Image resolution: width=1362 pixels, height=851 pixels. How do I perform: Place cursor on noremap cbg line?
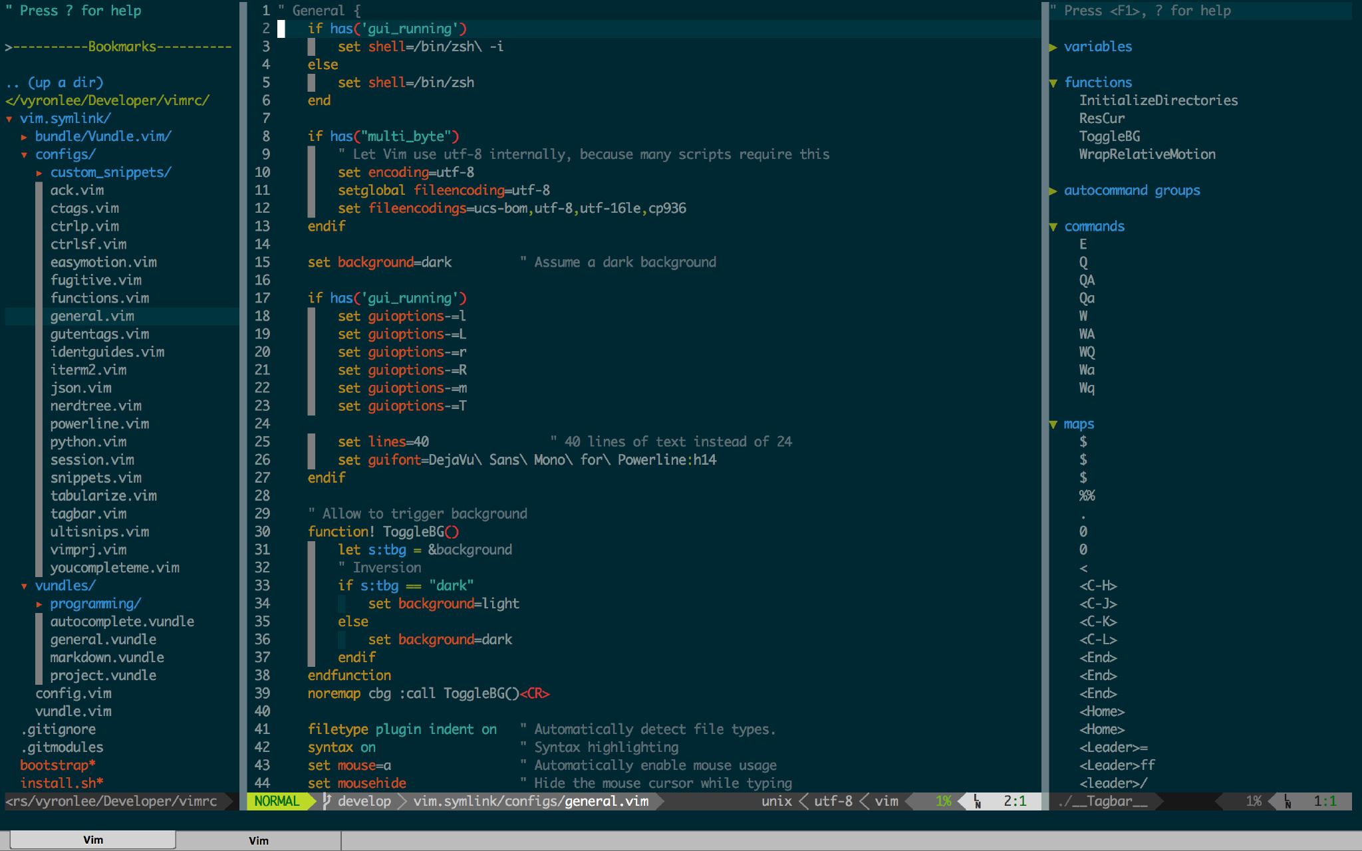click(429, 693)
